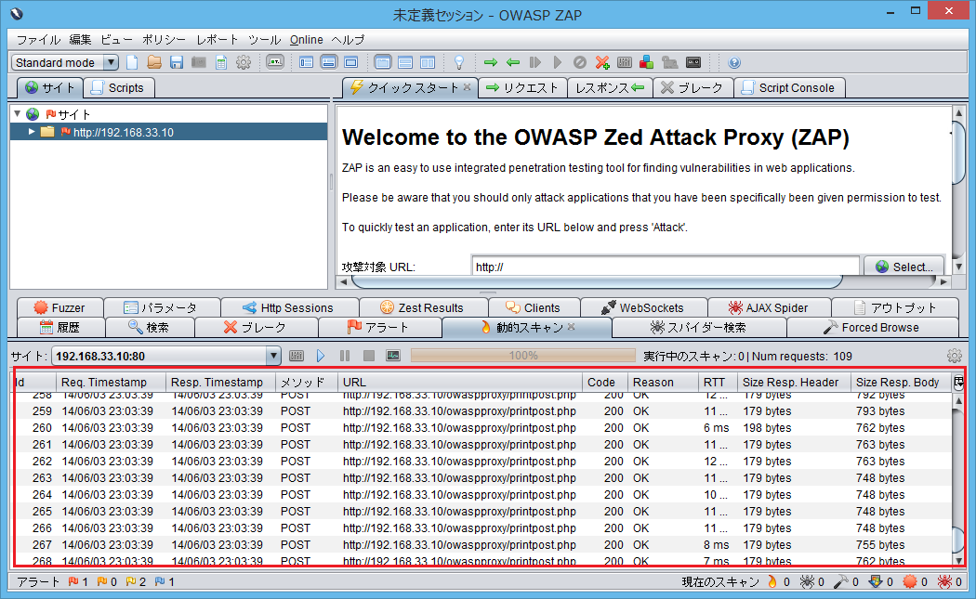Close the クイックスタート tab
This screenshot has width=976, height=599.
467,87
